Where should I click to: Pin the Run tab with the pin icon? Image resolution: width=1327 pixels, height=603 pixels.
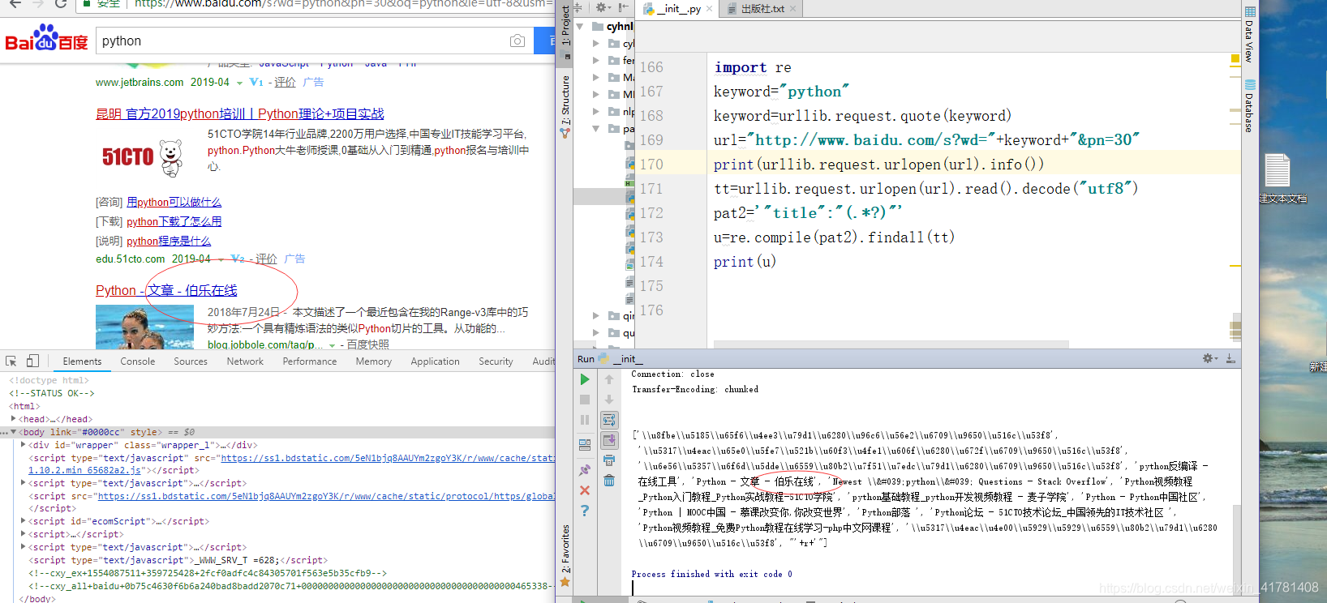tap(585, 470)
